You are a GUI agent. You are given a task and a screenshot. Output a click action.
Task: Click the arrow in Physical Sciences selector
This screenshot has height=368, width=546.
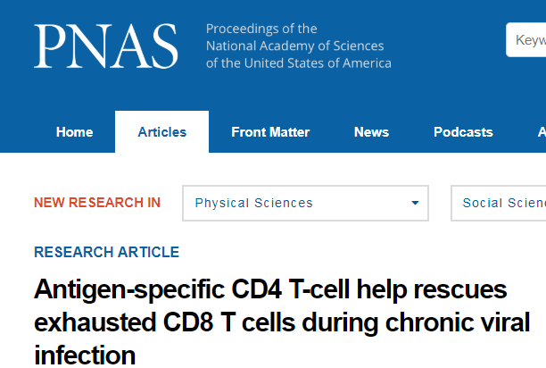415,203
